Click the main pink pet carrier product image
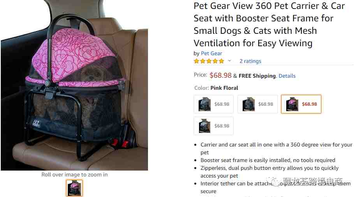The image size is (354, 197). pos(74,85)
